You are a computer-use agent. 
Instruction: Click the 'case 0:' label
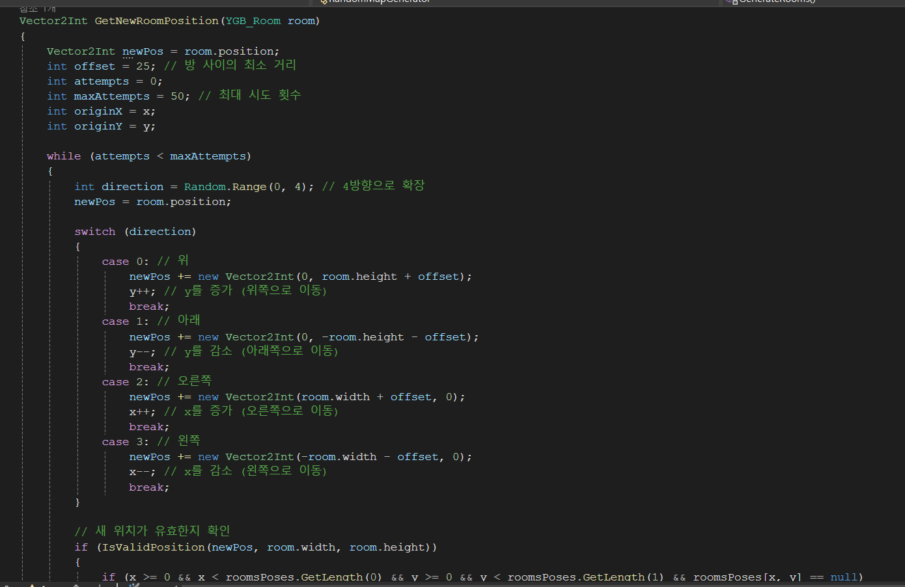(x=126, y=262)
